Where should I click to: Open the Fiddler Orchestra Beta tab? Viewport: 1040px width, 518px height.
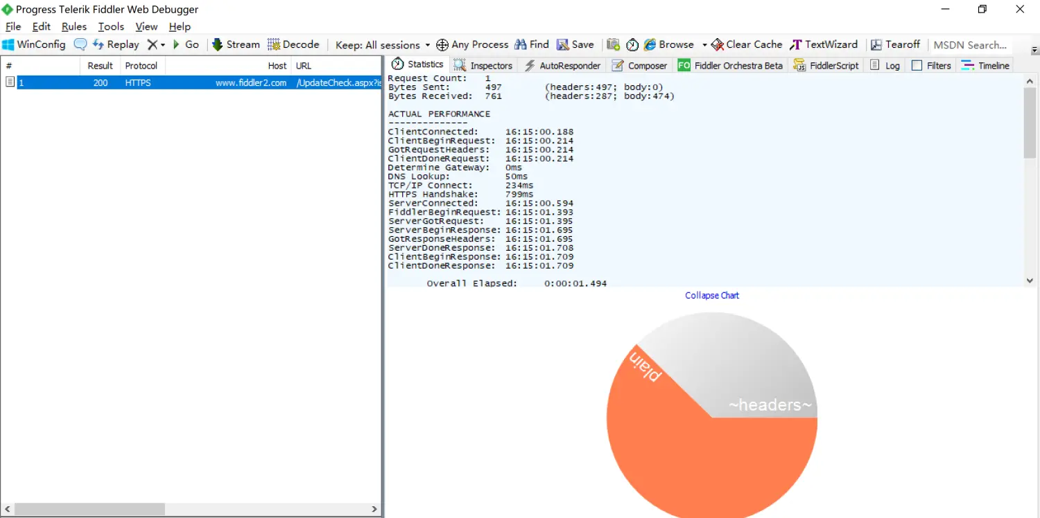[730, 65]
